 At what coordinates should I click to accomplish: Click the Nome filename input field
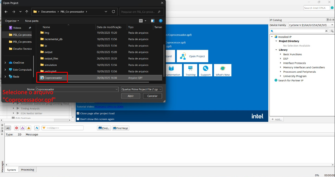77,89
